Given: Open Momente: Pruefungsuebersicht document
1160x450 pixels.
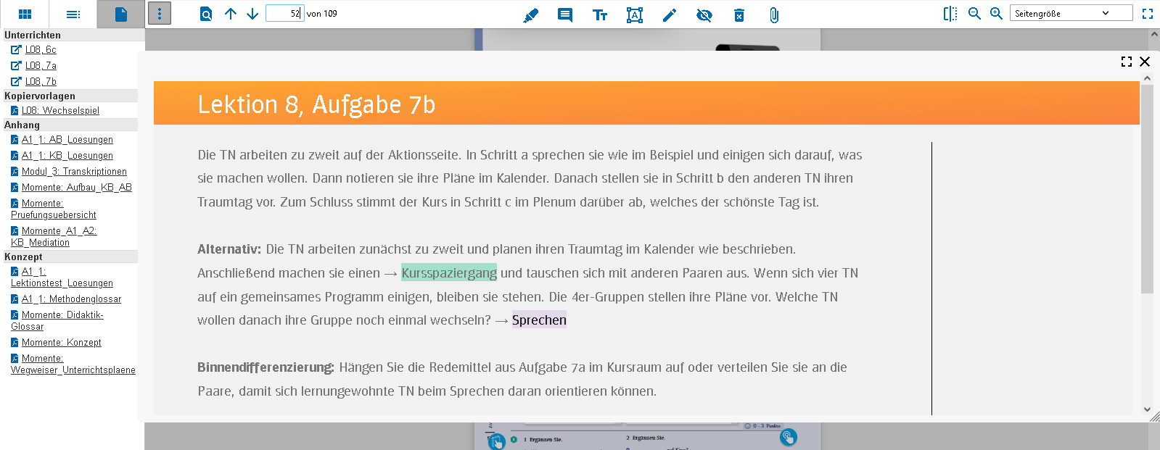Looking at the screenshot, I should coord(54,209).
